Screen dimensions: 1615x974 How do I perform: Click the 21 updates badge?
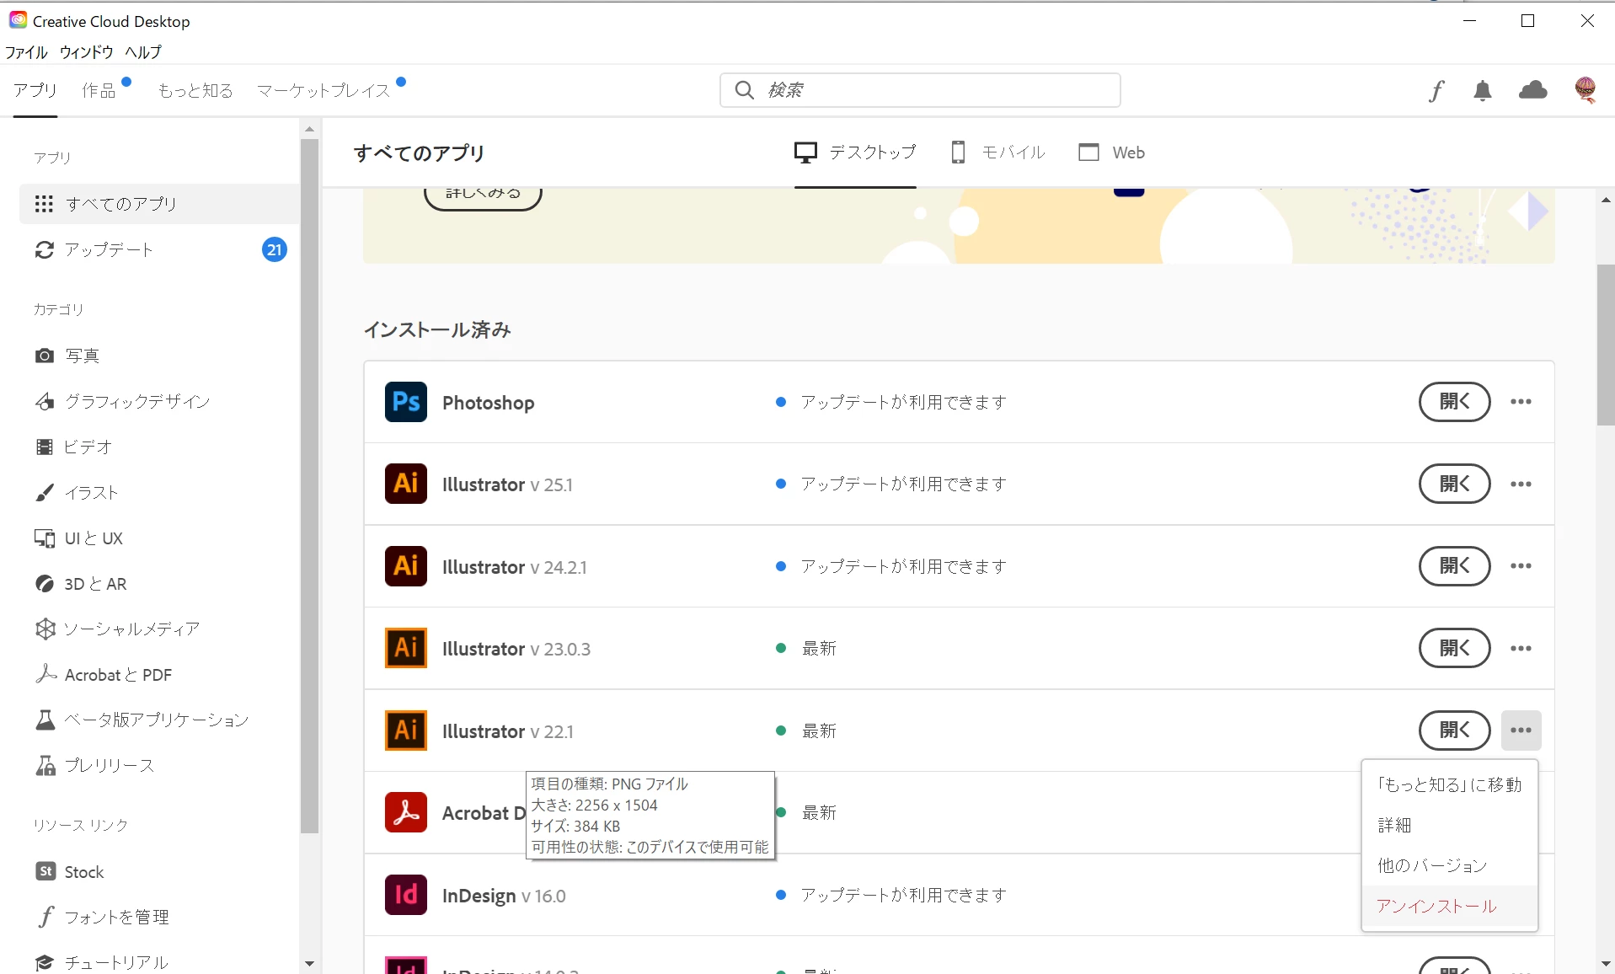pos(275,249)
